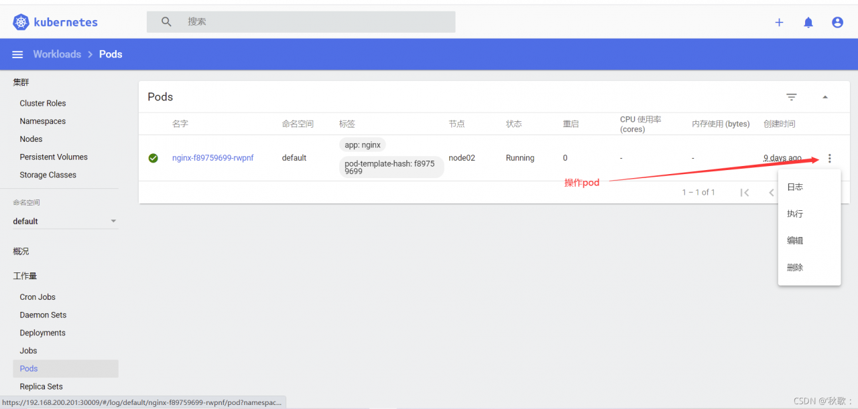Viewport: 858px width, 409px height.
Task: Click the search magnifier icon
Action: point(166,21)
